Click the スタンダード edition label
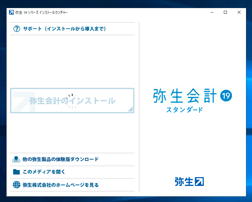Image resolution: width=252 pixels, height=202 pixels. 185,110
